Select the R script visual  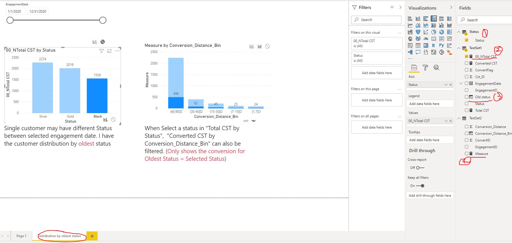coord(433,45)
